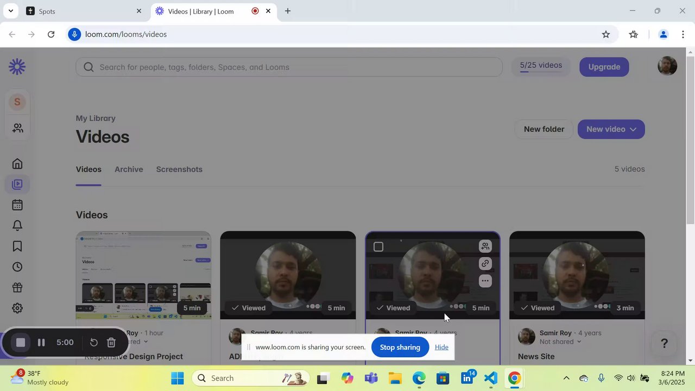Open File Explorer from taskbar
The height and width of the screenshot is (391, 695).
395,379
